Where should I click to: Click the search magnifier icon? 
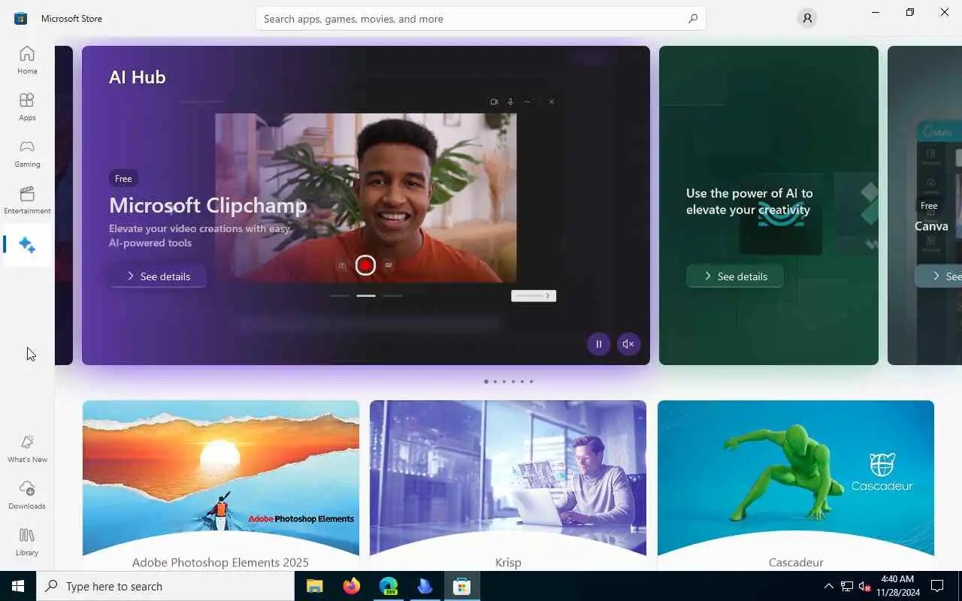tap(693, 19)
